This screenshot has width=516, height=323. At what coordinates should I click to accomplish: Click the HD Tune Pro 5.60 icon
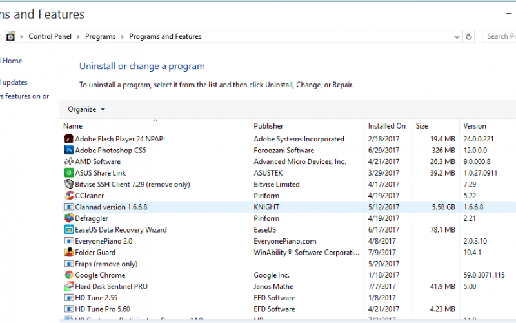coord(69,309)
